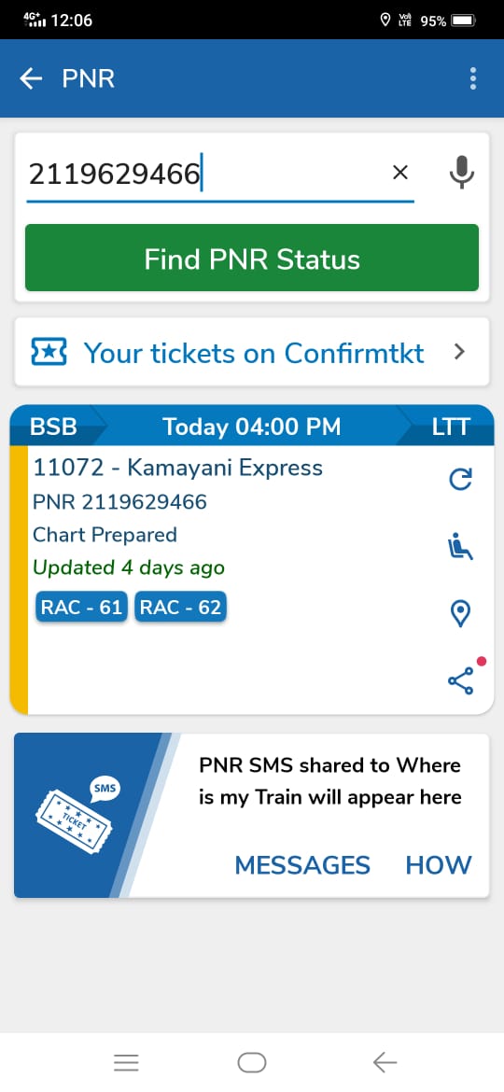The height and width of the screenshot is (1092, 504).
Task: Expand Confirmtkt tickets chevron arrow
Action: click(459, 353)
